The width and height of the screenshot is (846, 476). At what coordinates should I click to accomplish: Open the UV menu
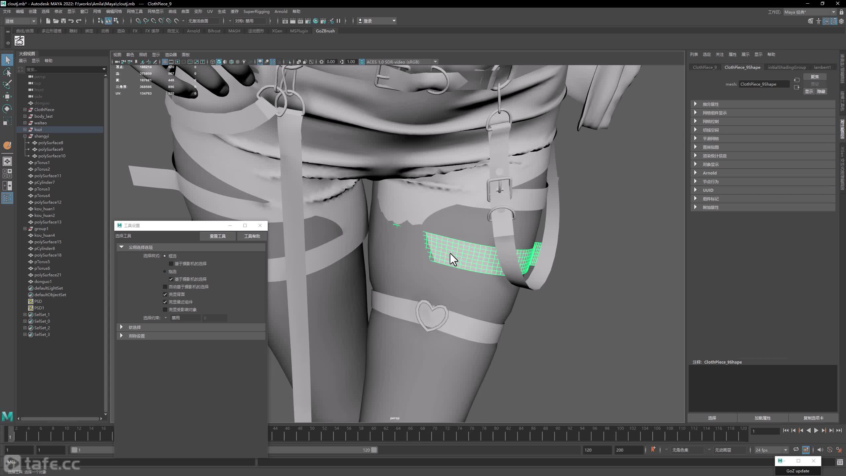(210, 11)
